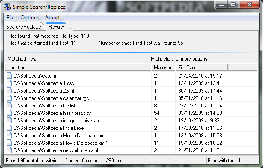Sort by the Location column header
This screenshot has height=168, width=263.
pos(78,68)
